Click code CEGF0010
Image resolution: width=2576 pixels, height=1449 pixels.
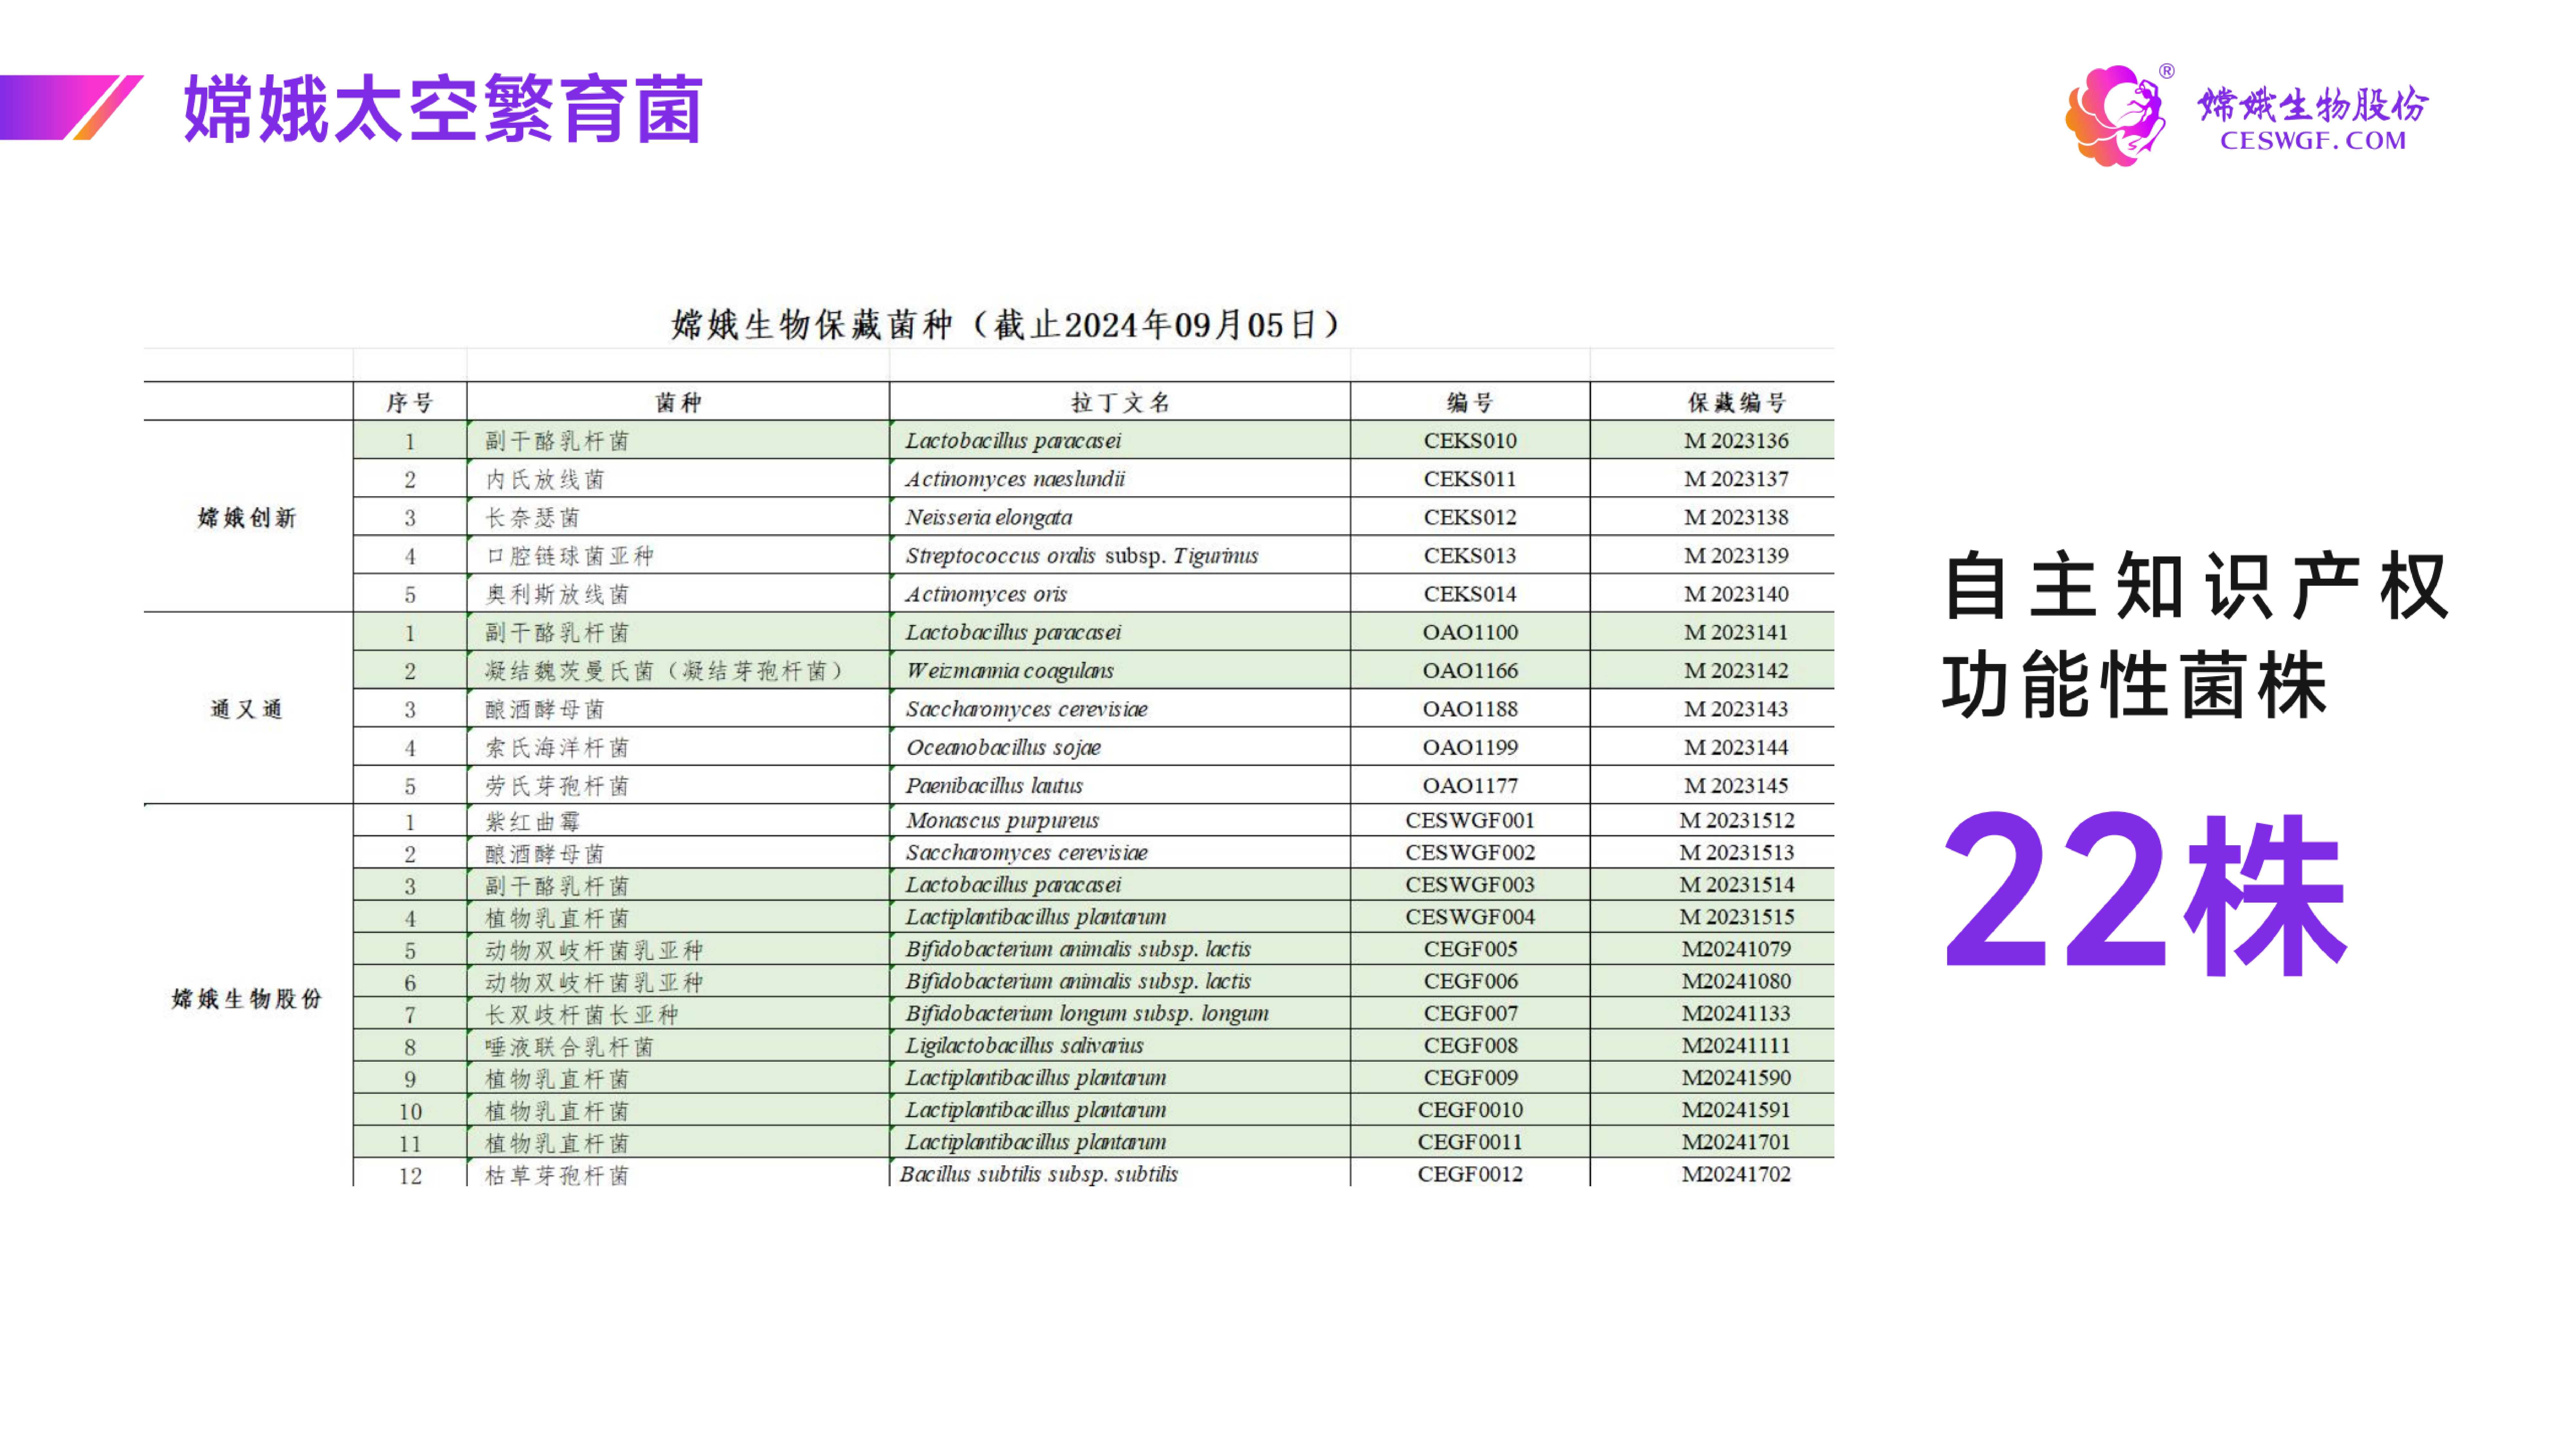[1470, 1110]
